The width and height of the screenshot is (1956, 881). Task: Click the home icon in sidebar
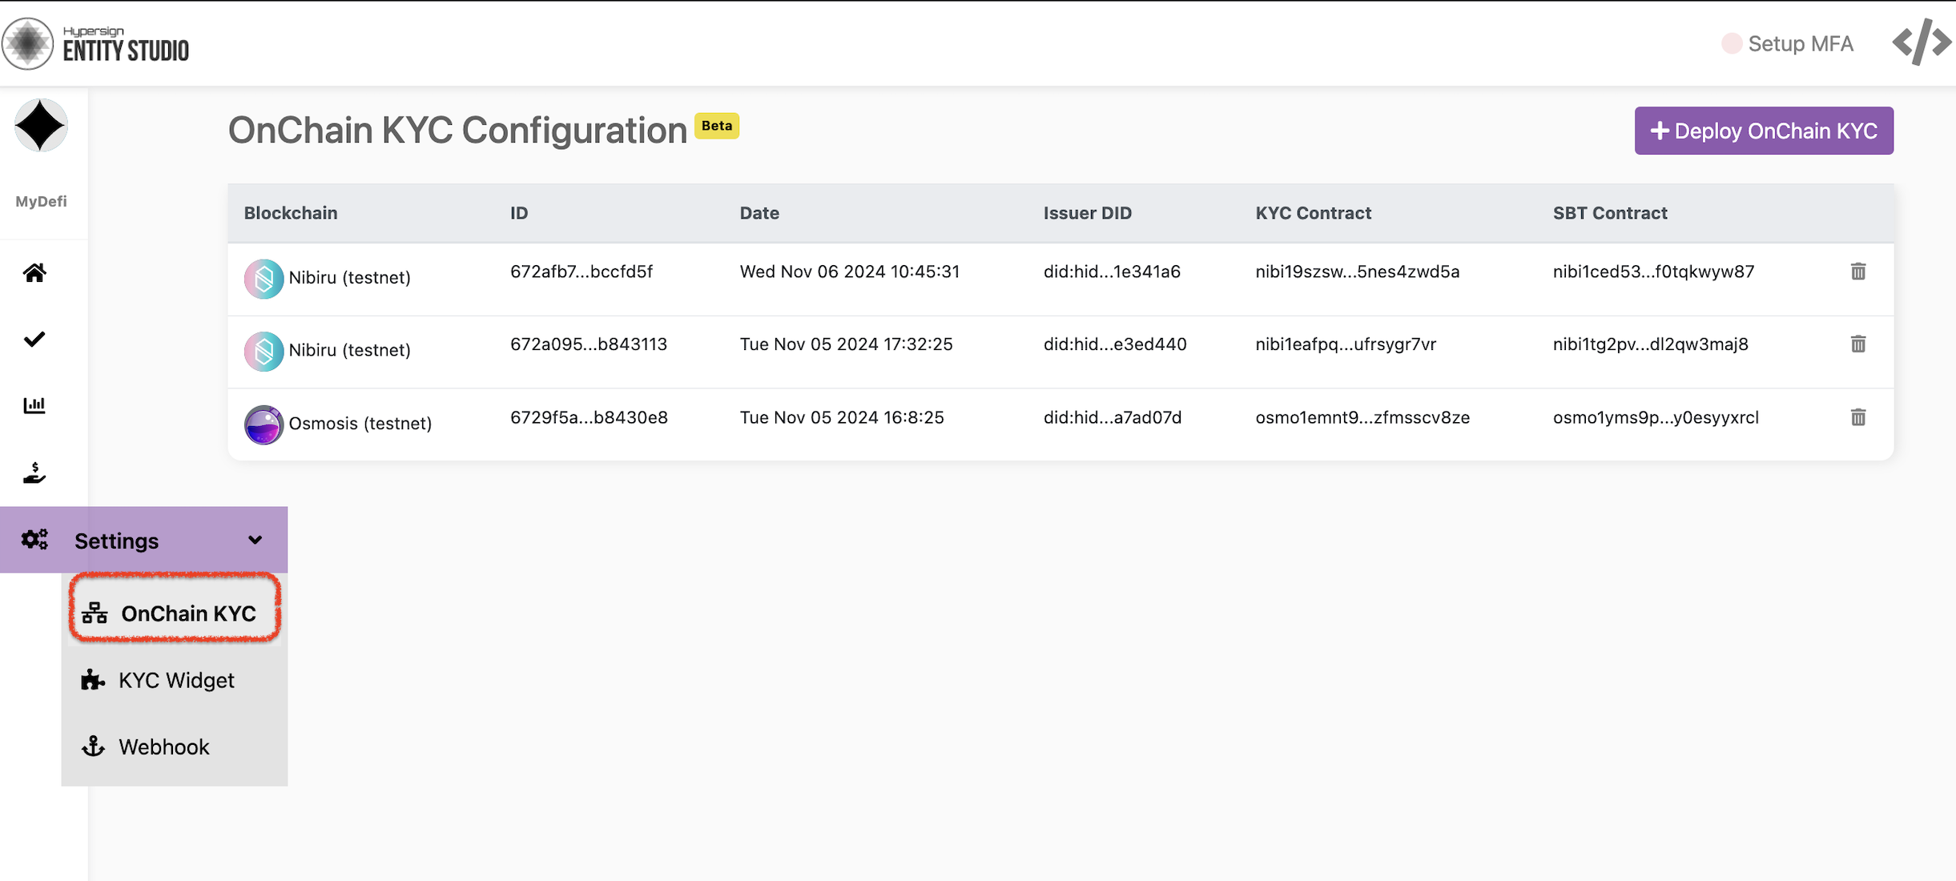tap(34, 273)
